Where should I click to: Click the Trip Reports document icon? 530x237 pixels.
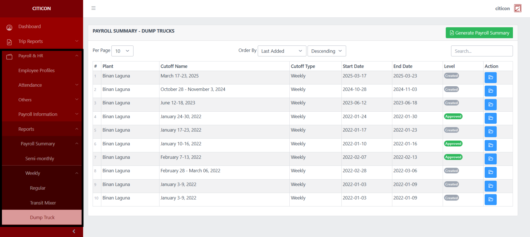click(x=9, y=42)
